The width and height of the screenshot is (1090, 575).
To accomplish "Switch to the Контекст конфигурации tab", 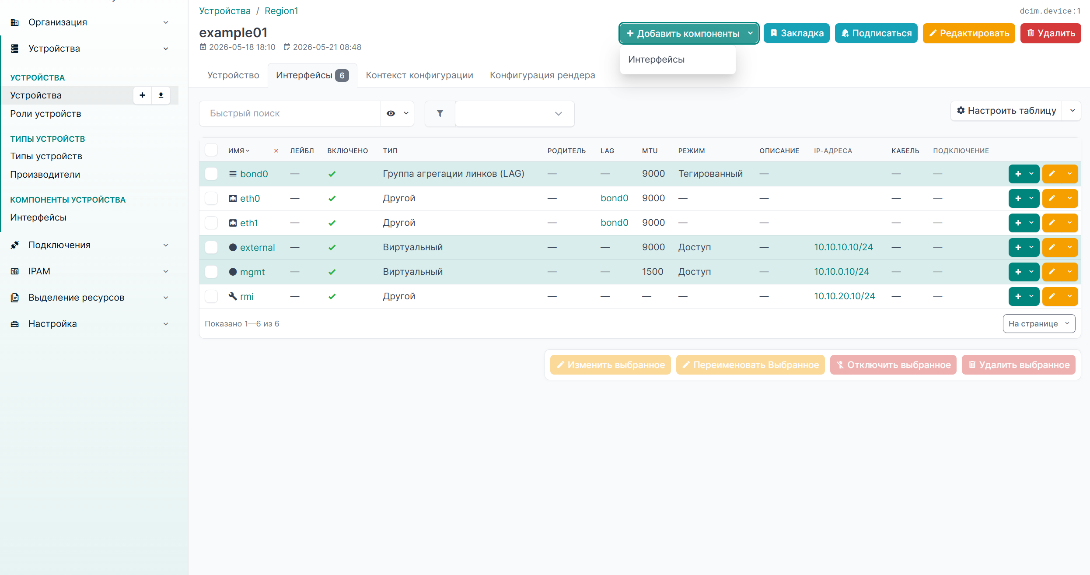I will click(x=419, y=75).
